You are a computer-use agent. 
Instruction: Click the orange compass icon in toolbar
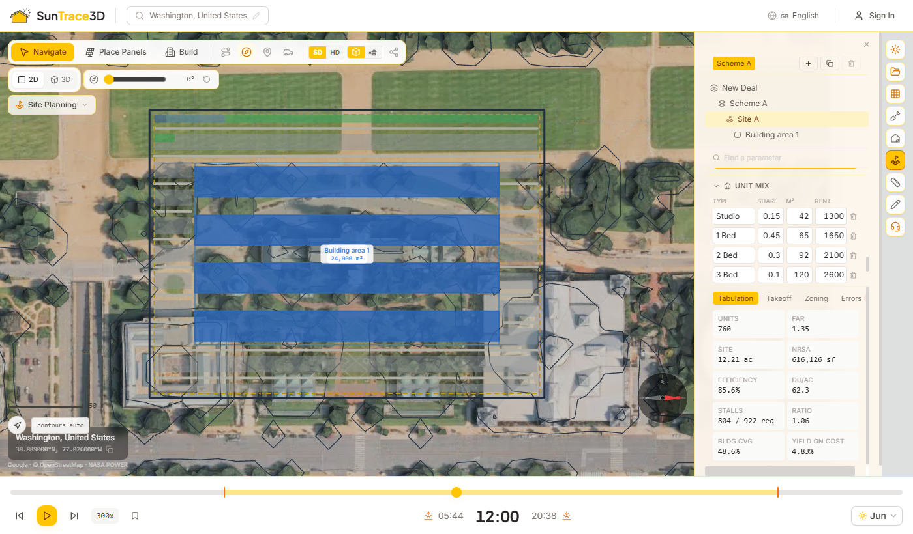pos(247,52)
